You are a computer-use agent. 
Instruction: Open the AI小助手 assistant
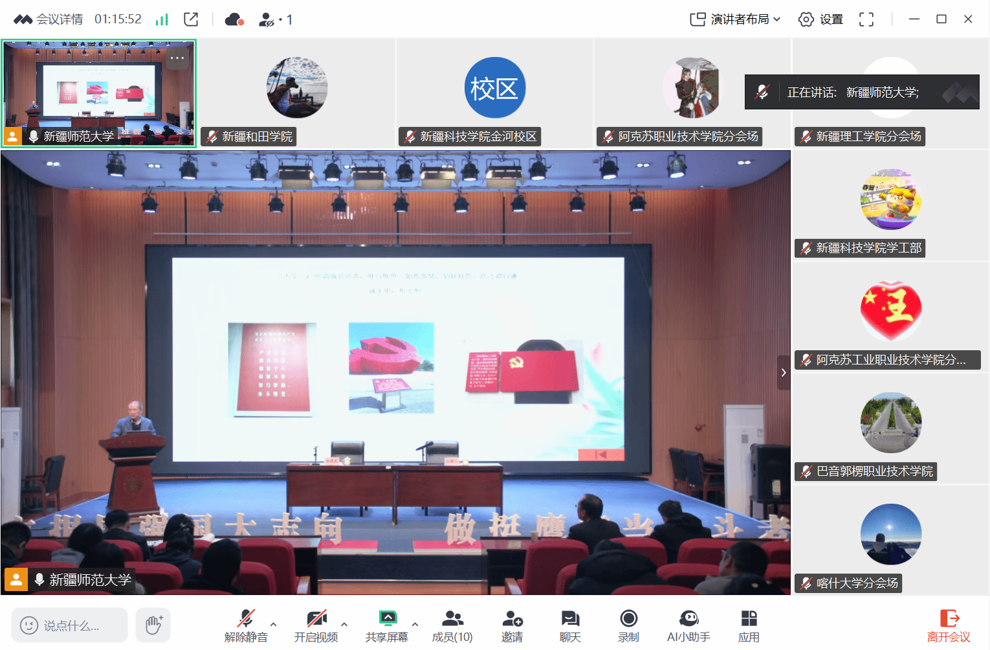[688, 625]
